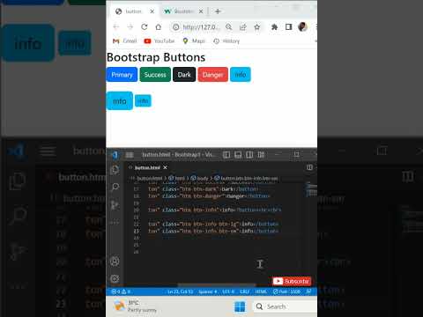The height and width of the screenshot is (317, 423).
Task: Click button.btn.btn-info breadcrumb item
Action: [246, 178]
